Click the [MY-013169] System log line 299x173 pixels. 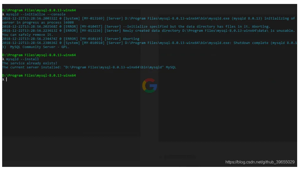pos(148,19)
